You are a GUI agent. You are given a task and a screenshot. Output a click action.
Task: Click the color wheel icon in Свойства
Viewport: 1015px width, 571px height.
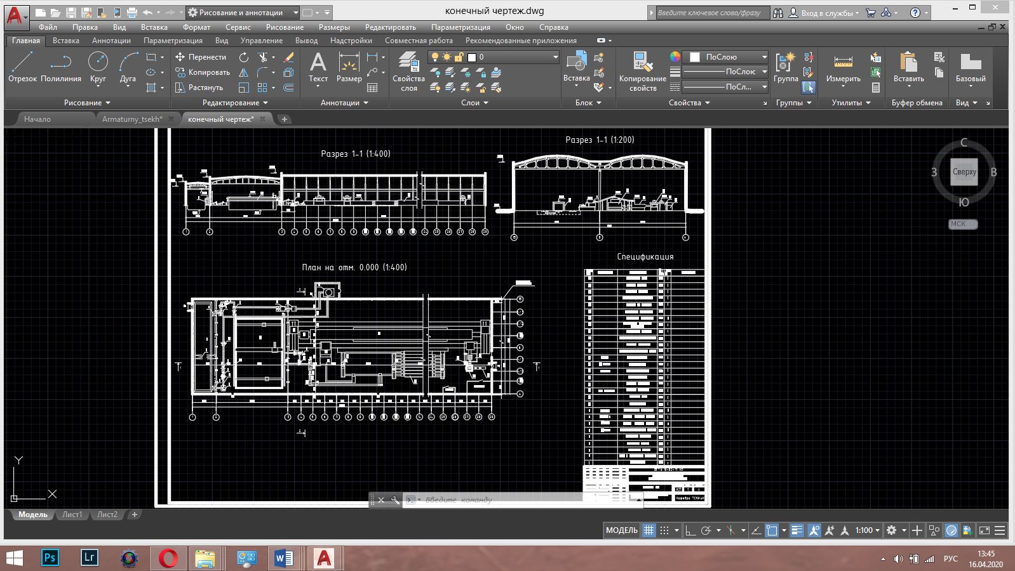click(x=675, y=57)
